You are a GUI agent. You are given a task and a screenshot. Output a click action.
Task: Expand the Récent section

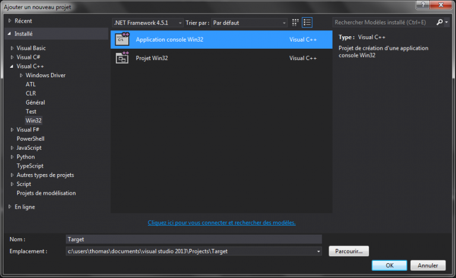coord(9,21)
